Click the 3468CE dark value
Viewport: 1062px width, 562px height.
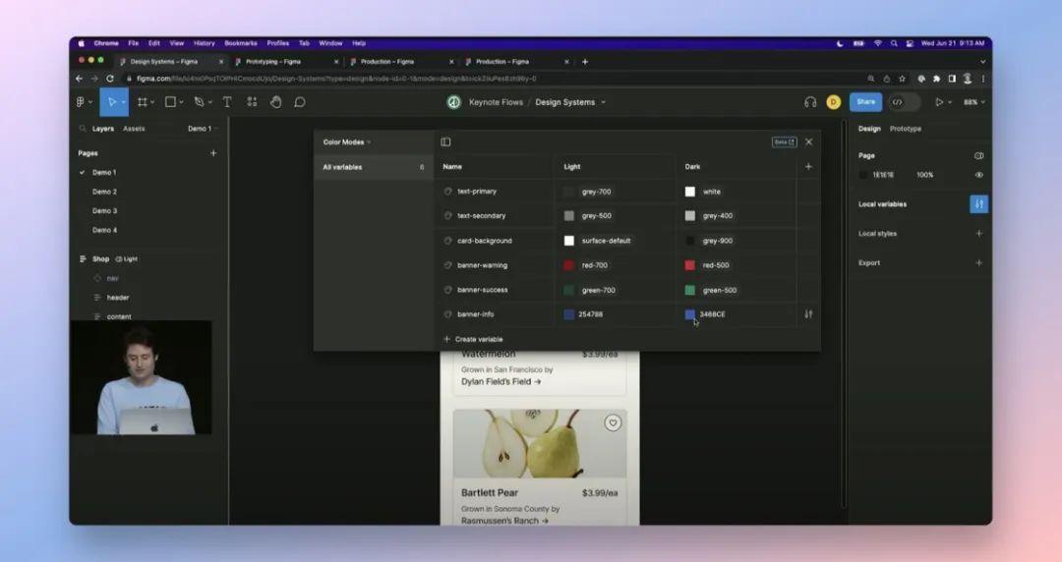click(712, 314)
